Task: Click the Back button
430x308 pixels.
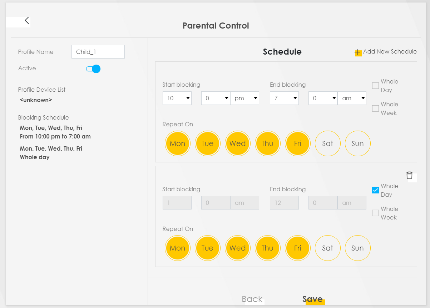Action: (x=252, y=299)
